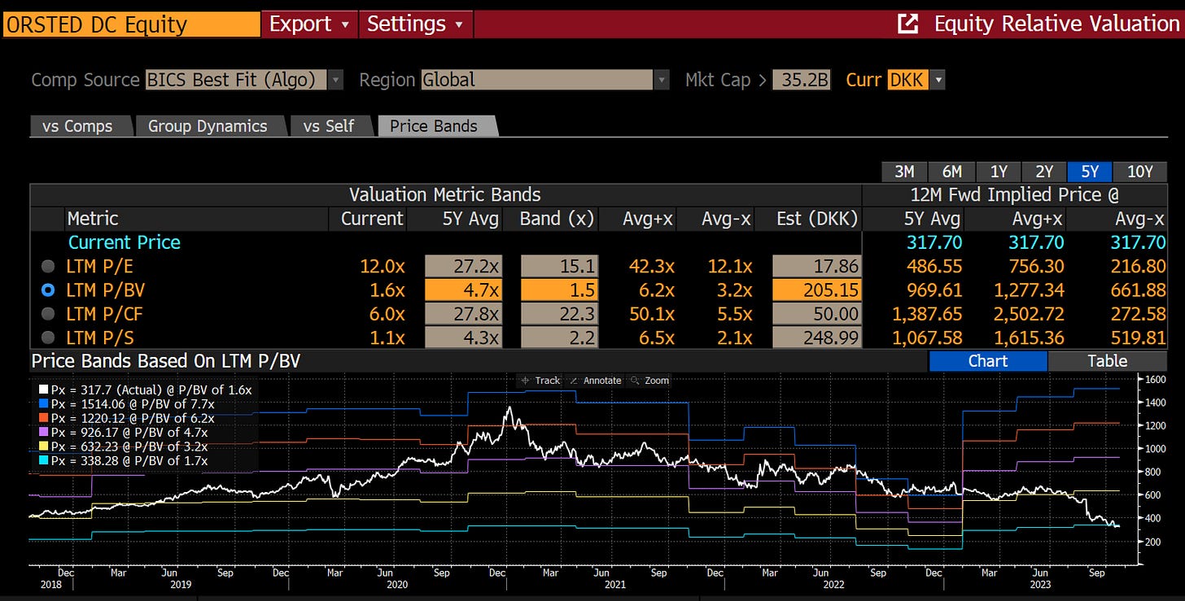Image resolution: width=1185 pixels, height=601 pixels.
Task: Set time range to 6M
Action: (x=951, y=172)
